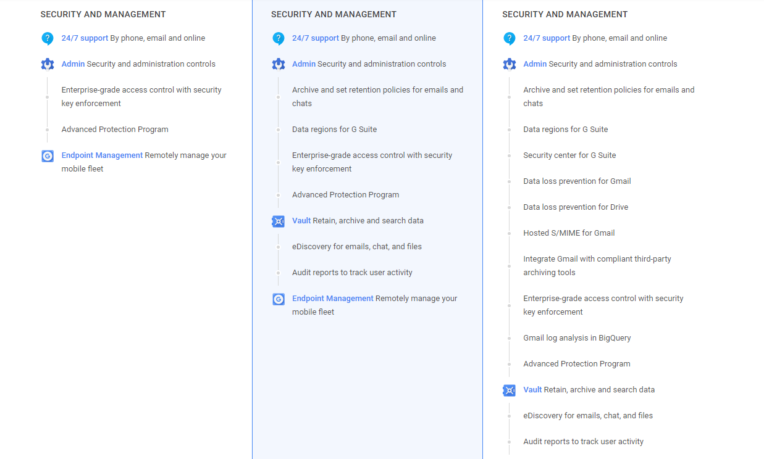Click the Endpoint Management icon in the middle column
The height and width of the screenshot is (459, 764).
(x=279, y=299)
